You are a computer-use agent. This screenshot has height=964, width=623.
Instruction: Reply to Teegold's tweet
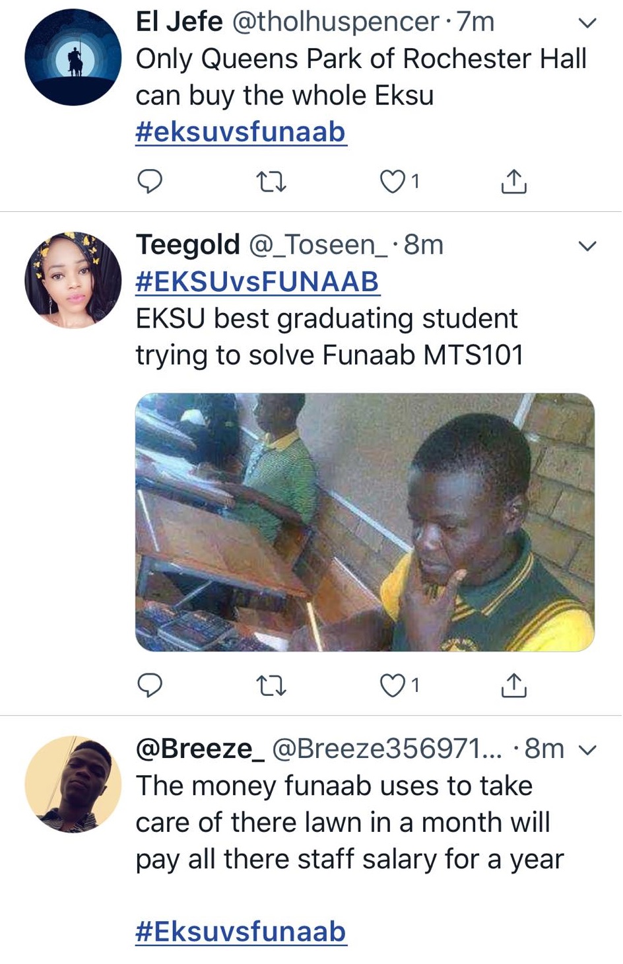coord(150,685)
